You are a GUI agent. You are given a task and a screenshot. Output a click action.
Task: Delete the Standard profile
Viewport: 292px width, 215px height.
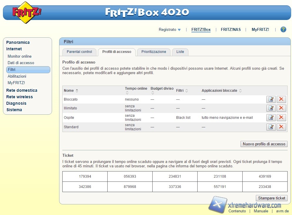pos(281,127)
